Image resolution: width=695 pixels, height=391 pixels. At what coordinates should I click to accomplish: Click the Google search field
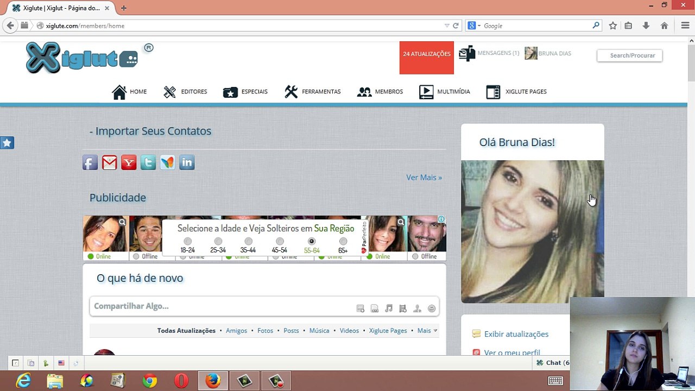click(x=536, y=26)
